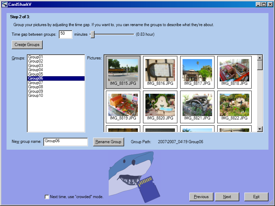Select the IMG_8817.JPG thumbnail
Screen dimensions: 275x206
[x=197, y=72]
